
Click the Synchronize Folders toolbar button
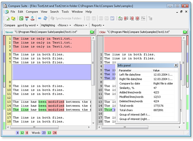66,18
